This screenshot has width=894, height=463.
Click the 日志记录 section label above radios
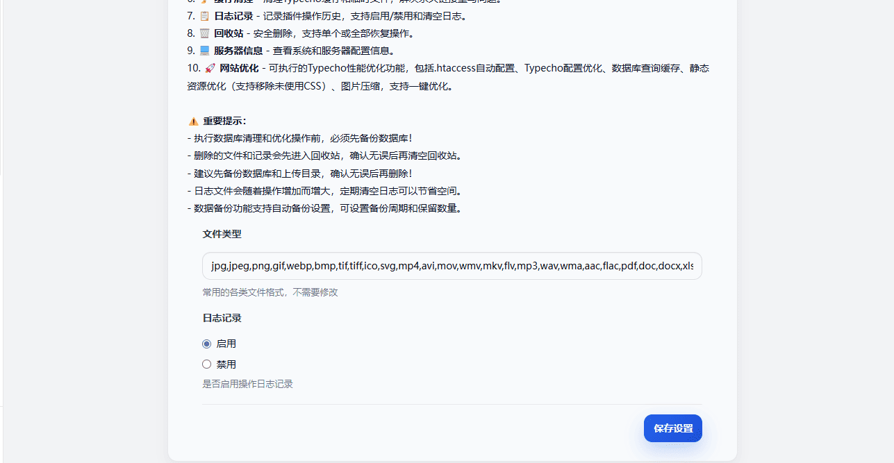click(222, 318)
